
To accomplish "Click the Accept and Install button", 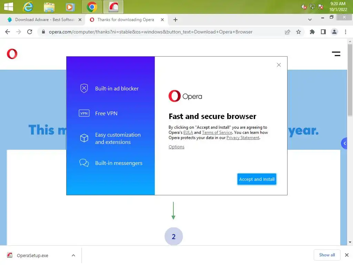I will click(x=256, y=179).
